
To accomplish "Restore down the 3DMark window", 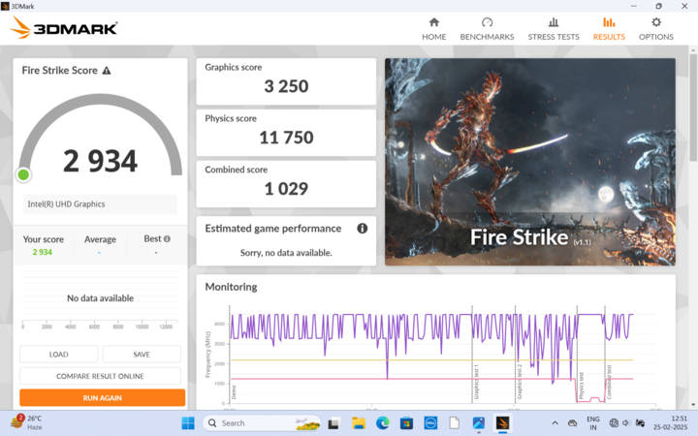I will coord(659,6).
